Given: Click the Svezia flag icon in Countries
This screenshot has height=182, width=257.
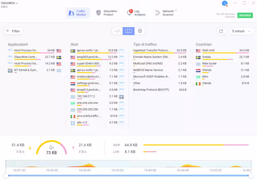Looking at the screenshot, I should pyautogui.click(x=198, y=57).
